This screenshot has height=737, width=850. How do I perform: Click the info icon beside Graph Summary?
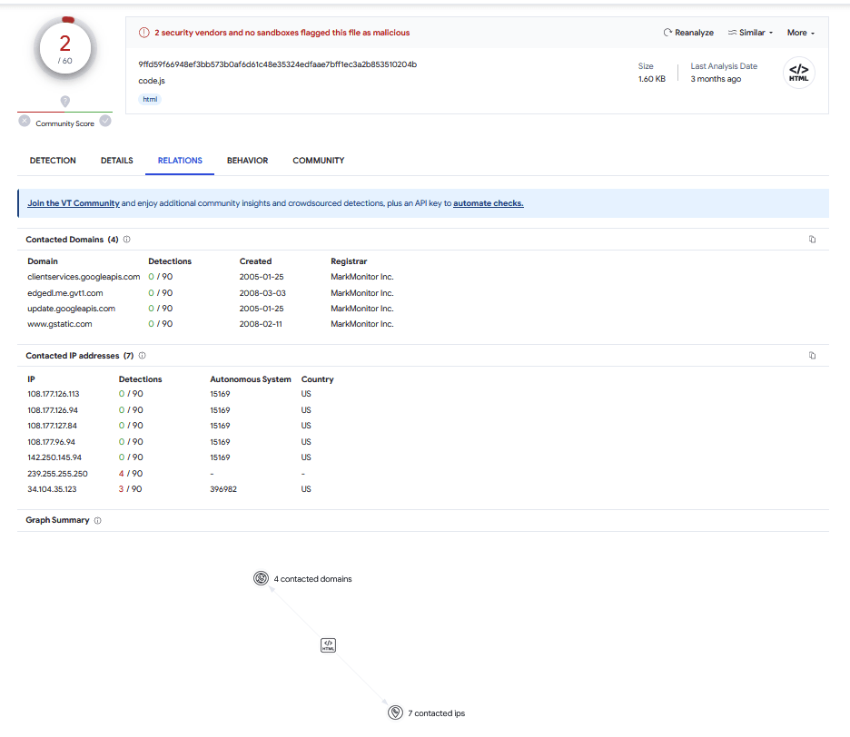point(98,521)
